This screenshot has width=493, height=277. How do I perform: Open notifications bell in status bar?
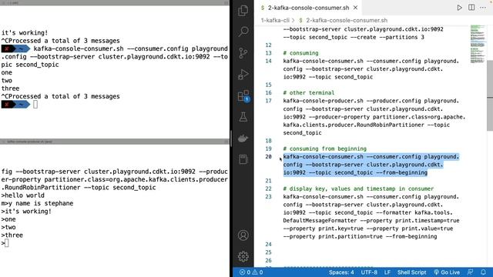(483, 272)
